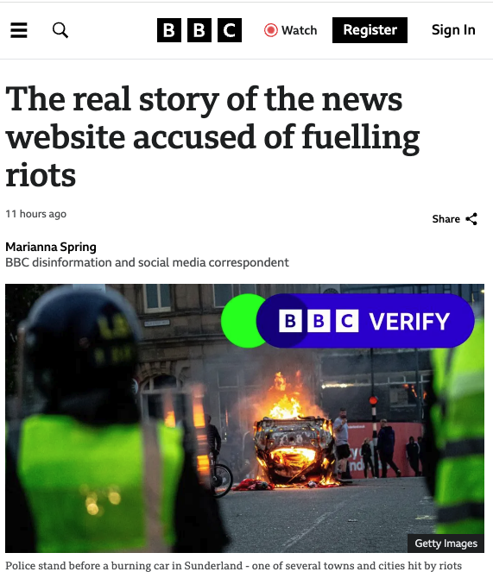Click the '11 hours ago' timestamp
493x578 pixels.
tap(35, 214)
